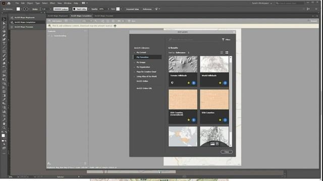323x181 pixels.
Task: Unfavorite the Terrain Hillshade star
Action: coord(188,83)
